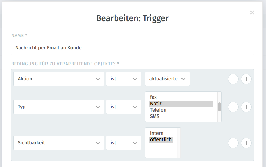The height and width of the screenshot is (167, 266).
Task: Remove the Sichtbarkeit condition row
Action: click(x=233, y=143)
